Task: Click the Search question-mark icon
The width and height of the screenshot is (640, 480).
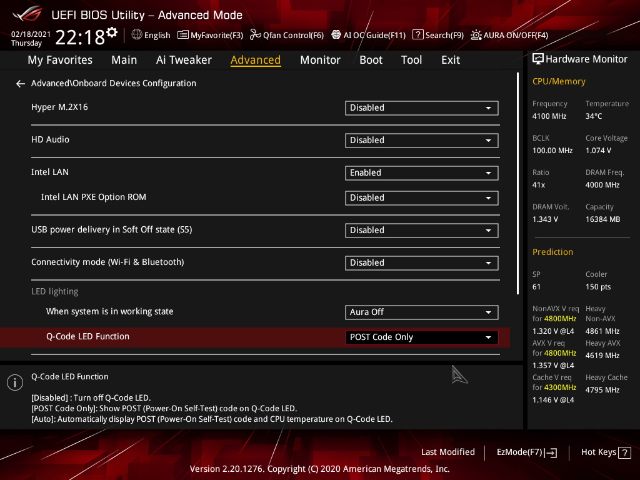Action: [417, 35]
